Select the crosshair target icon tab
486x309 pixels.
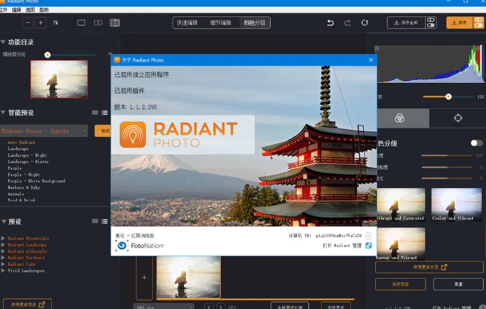pyautogui.click(x=458, y=118)
